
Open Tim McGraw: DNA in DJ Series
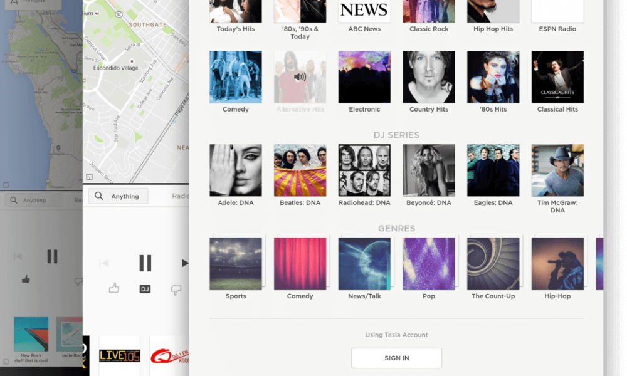[557, 170]
